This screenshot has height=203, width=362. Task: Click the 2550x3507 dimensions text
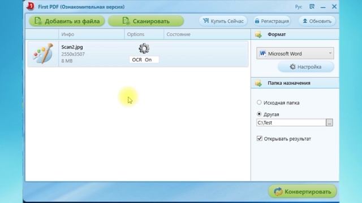click(x=73, y=54)
